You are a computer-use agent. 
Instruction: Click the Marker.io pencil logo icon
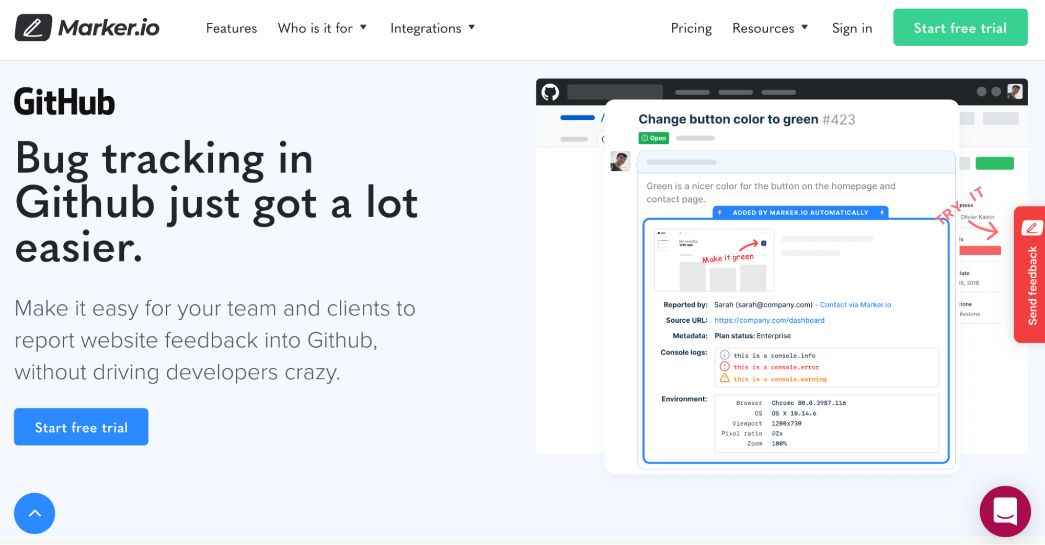(x=33, y=28)
